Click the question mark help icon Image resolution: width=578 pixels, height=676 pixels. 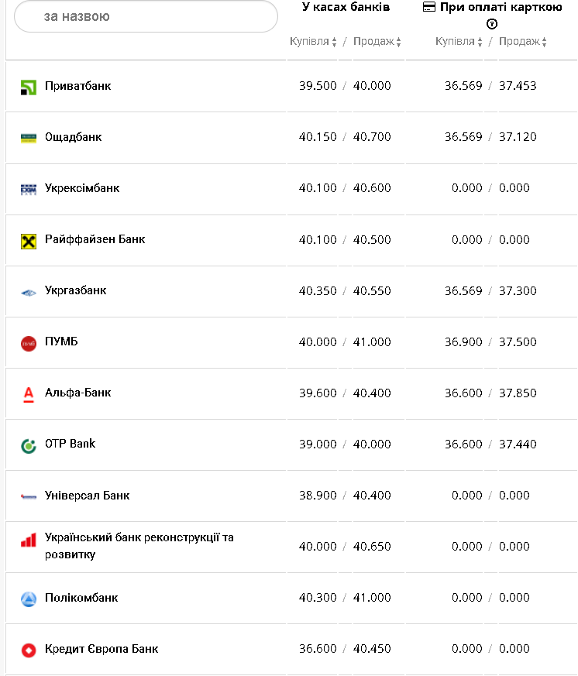[x=492, y=24]
